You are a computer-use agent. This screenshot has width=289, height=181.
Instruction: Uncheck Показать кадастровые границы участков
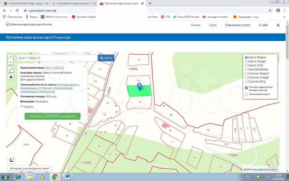pyautogui.click(x=246, y=87)
